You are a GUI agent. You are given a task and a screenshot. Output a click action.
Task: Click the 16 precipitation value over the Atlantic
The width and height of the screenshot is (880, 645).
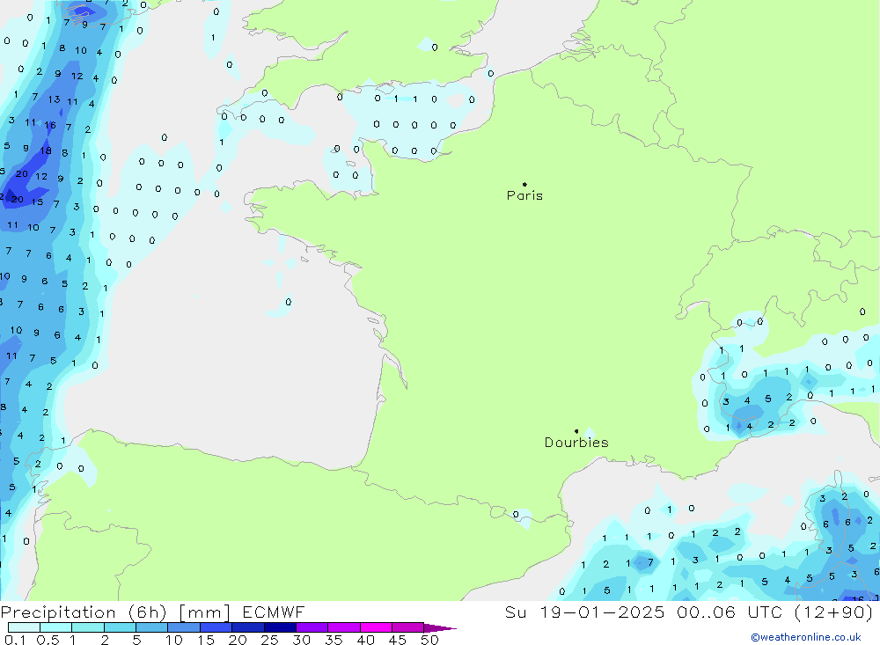pyautogui.click(x=50, y=126)
